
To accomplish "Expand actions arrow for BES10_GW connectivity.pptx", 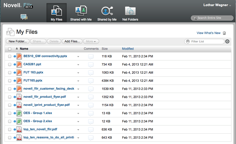I will point(78,57).
